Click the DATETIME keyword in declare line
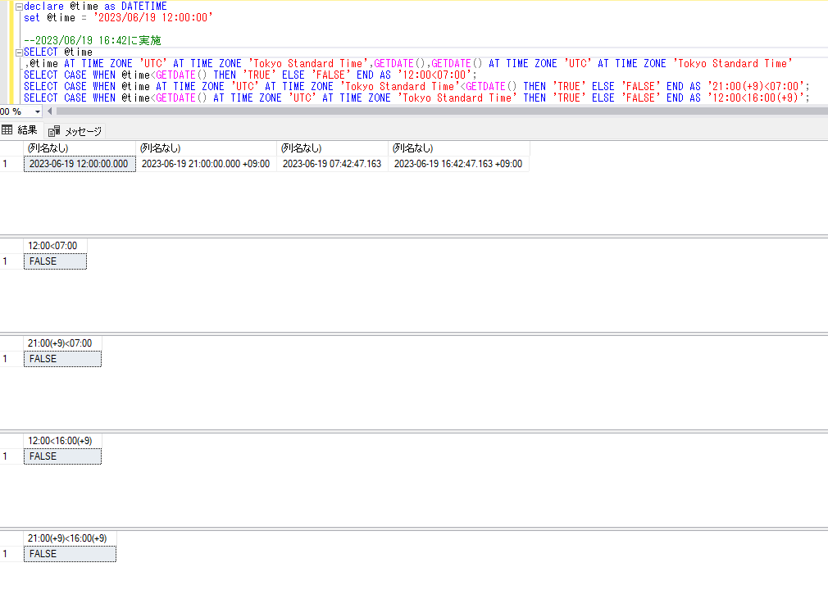 pyautogui.click(x=143, y=7)
